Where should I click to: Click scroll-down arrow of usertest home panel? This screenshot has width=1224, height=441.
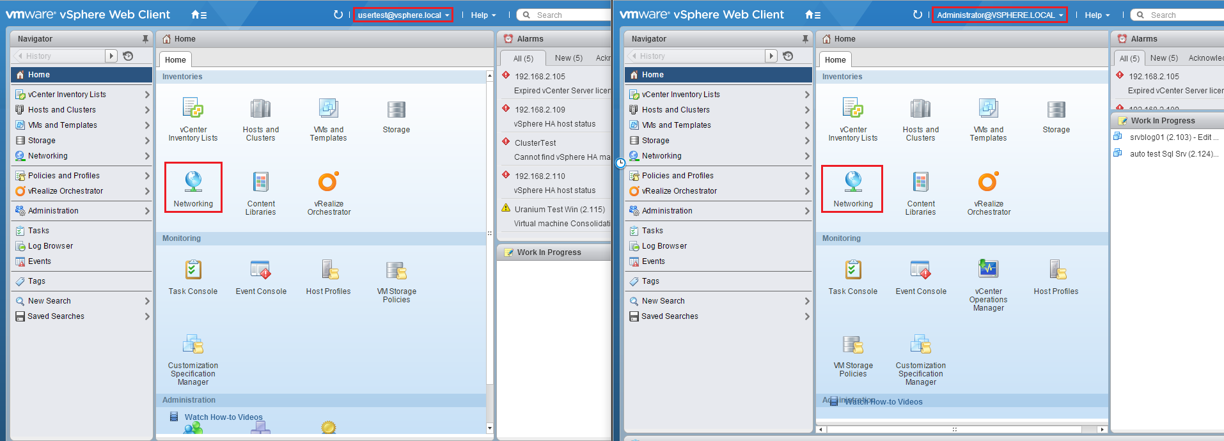coord(490,428)
